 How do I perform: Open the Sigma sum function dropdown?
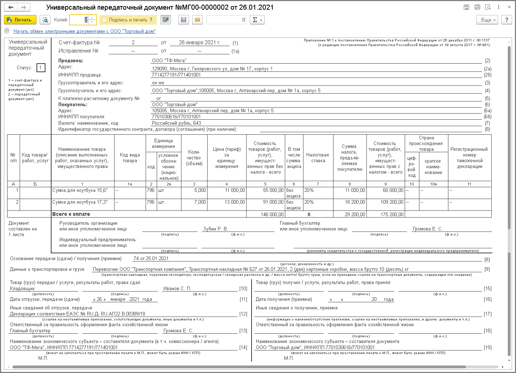(257, 20)
